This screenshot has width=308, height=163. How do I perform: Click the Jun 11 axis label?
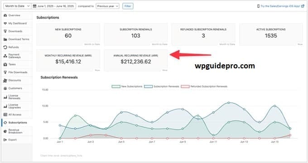[213, 142]
